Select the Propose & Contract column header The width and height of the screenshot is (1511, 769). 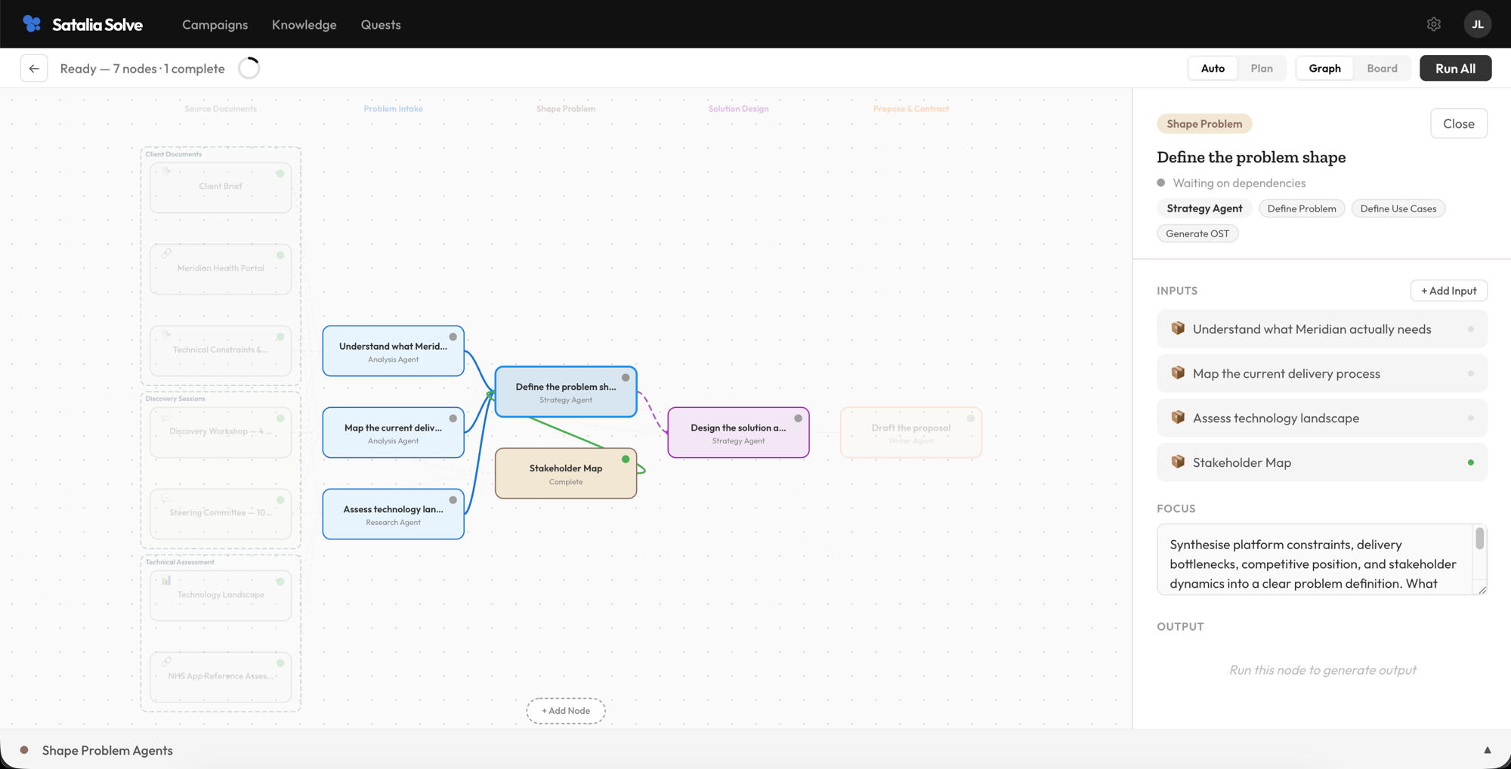click(910, 109)
